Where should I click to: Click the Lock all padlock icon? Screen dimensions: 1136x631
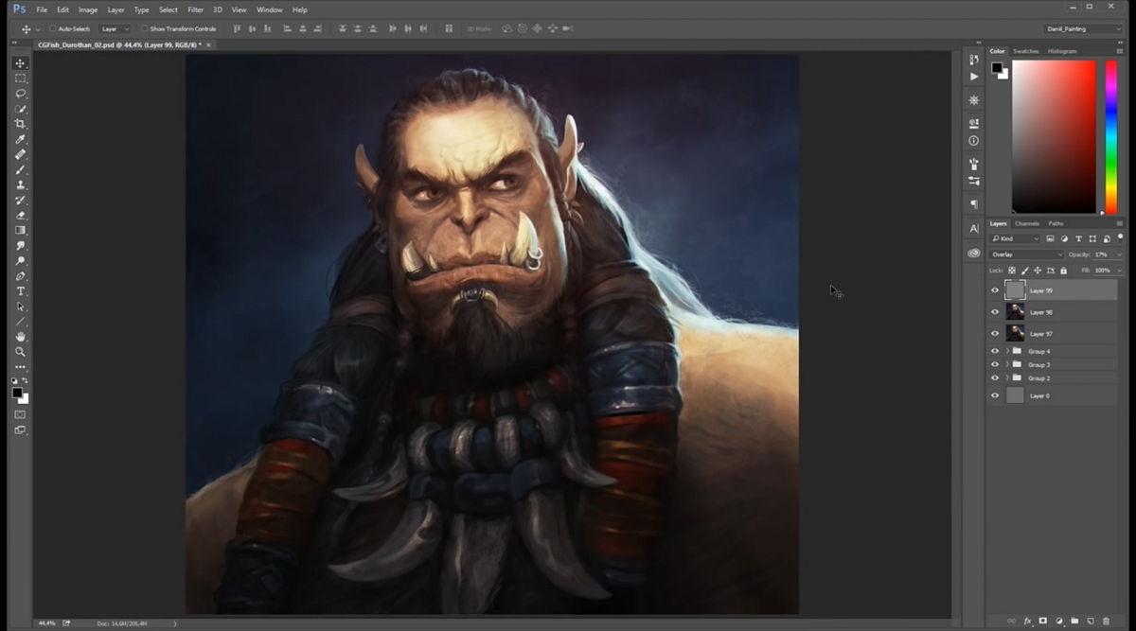click(1064, 271)
